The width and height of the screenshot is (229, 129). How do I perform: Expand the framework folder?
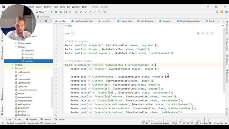coord(16,43)
